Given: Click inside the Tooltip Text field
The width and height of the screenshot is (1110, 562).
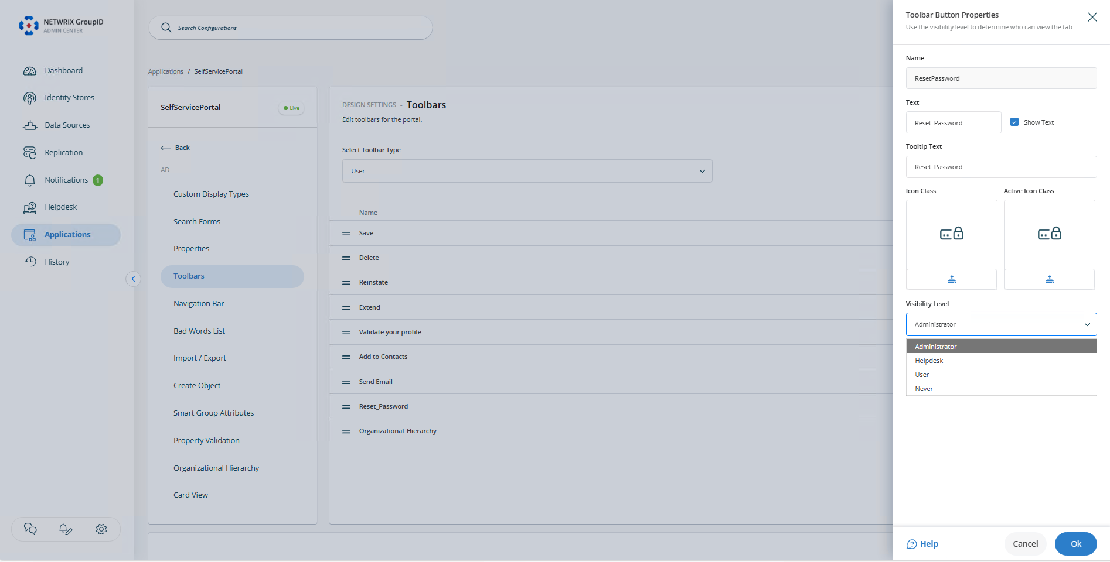Looking at the screenshot, I should coord(1000,167).
